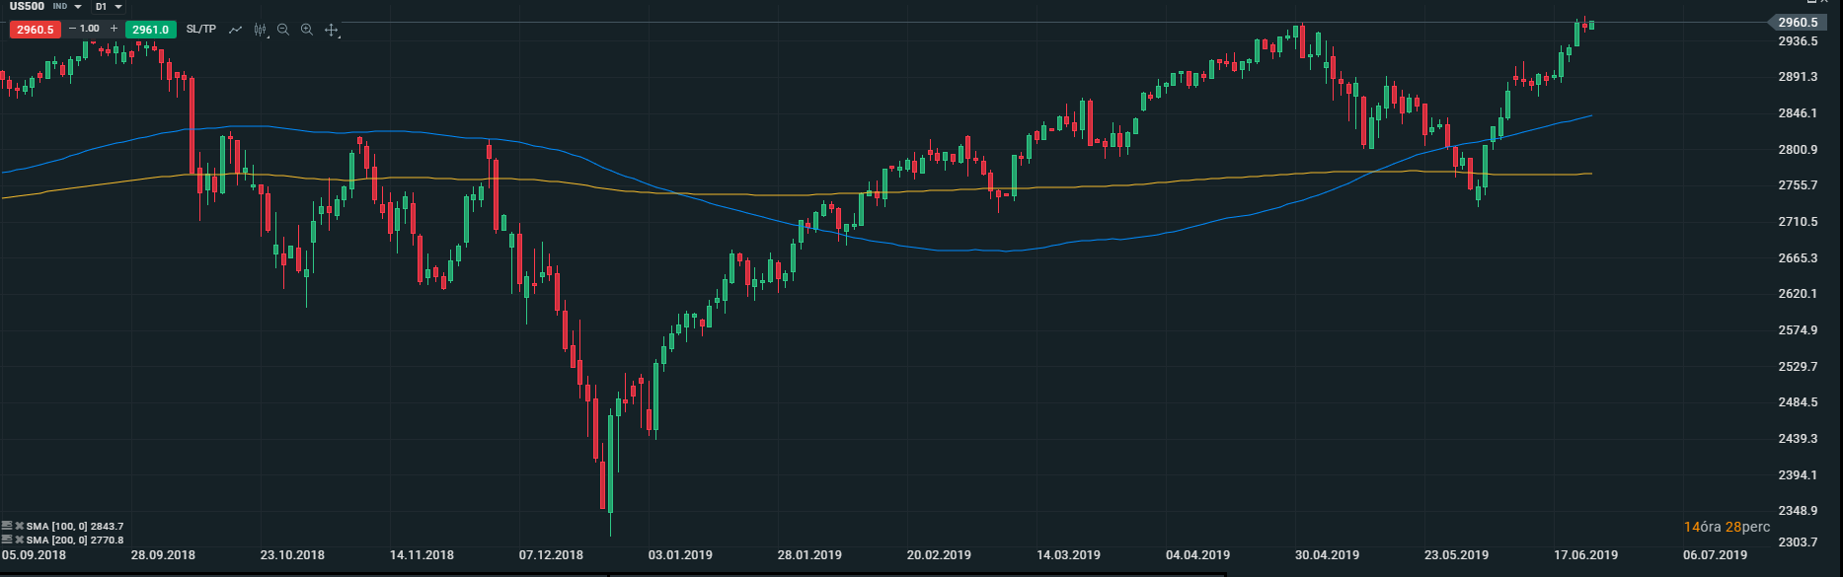Expand the US500 instrument dropdown

tap(78, 7)
